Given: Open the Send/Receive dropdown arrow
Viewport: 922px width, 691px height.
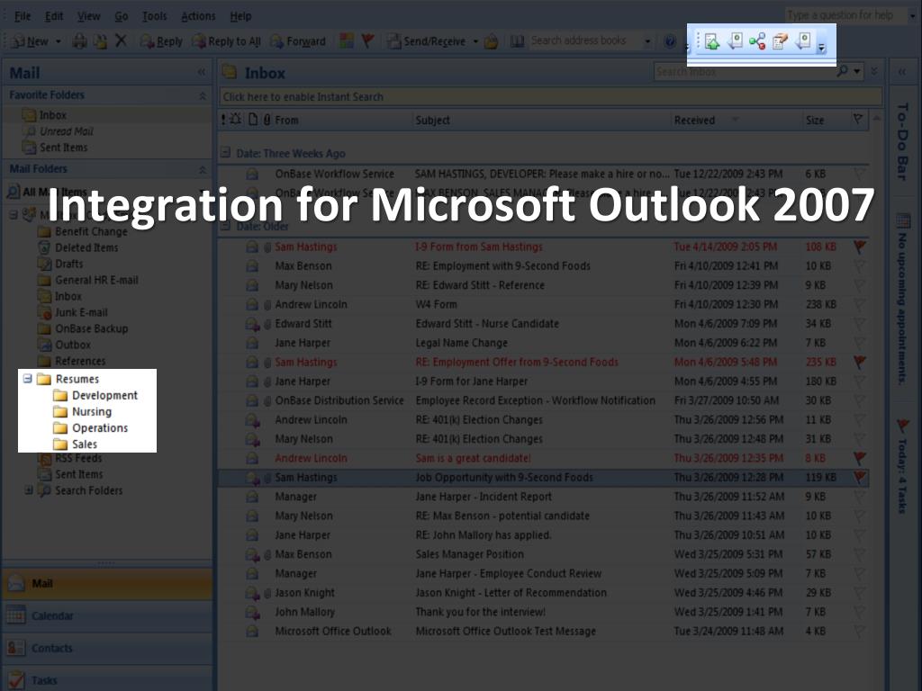Looking at the screenshot, I should click(475, 41).
